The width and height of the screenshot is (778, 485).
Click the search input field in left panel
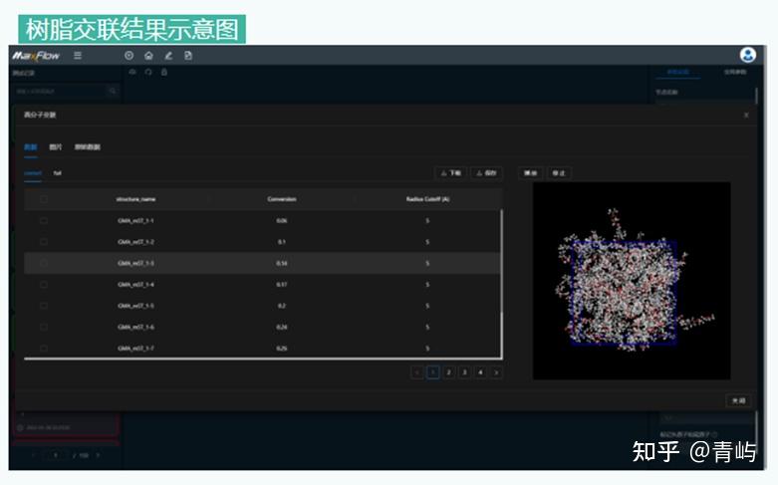[x=60, y=92]
